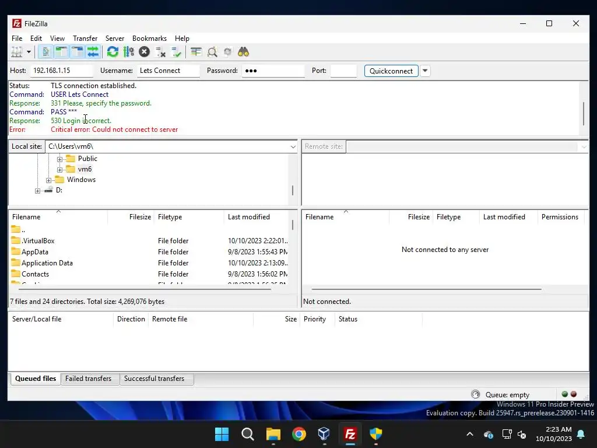Open directory listing filters dialog
The width and height of the screenshot is (597, 448).
pyautogui.click(x=196, y=52)
